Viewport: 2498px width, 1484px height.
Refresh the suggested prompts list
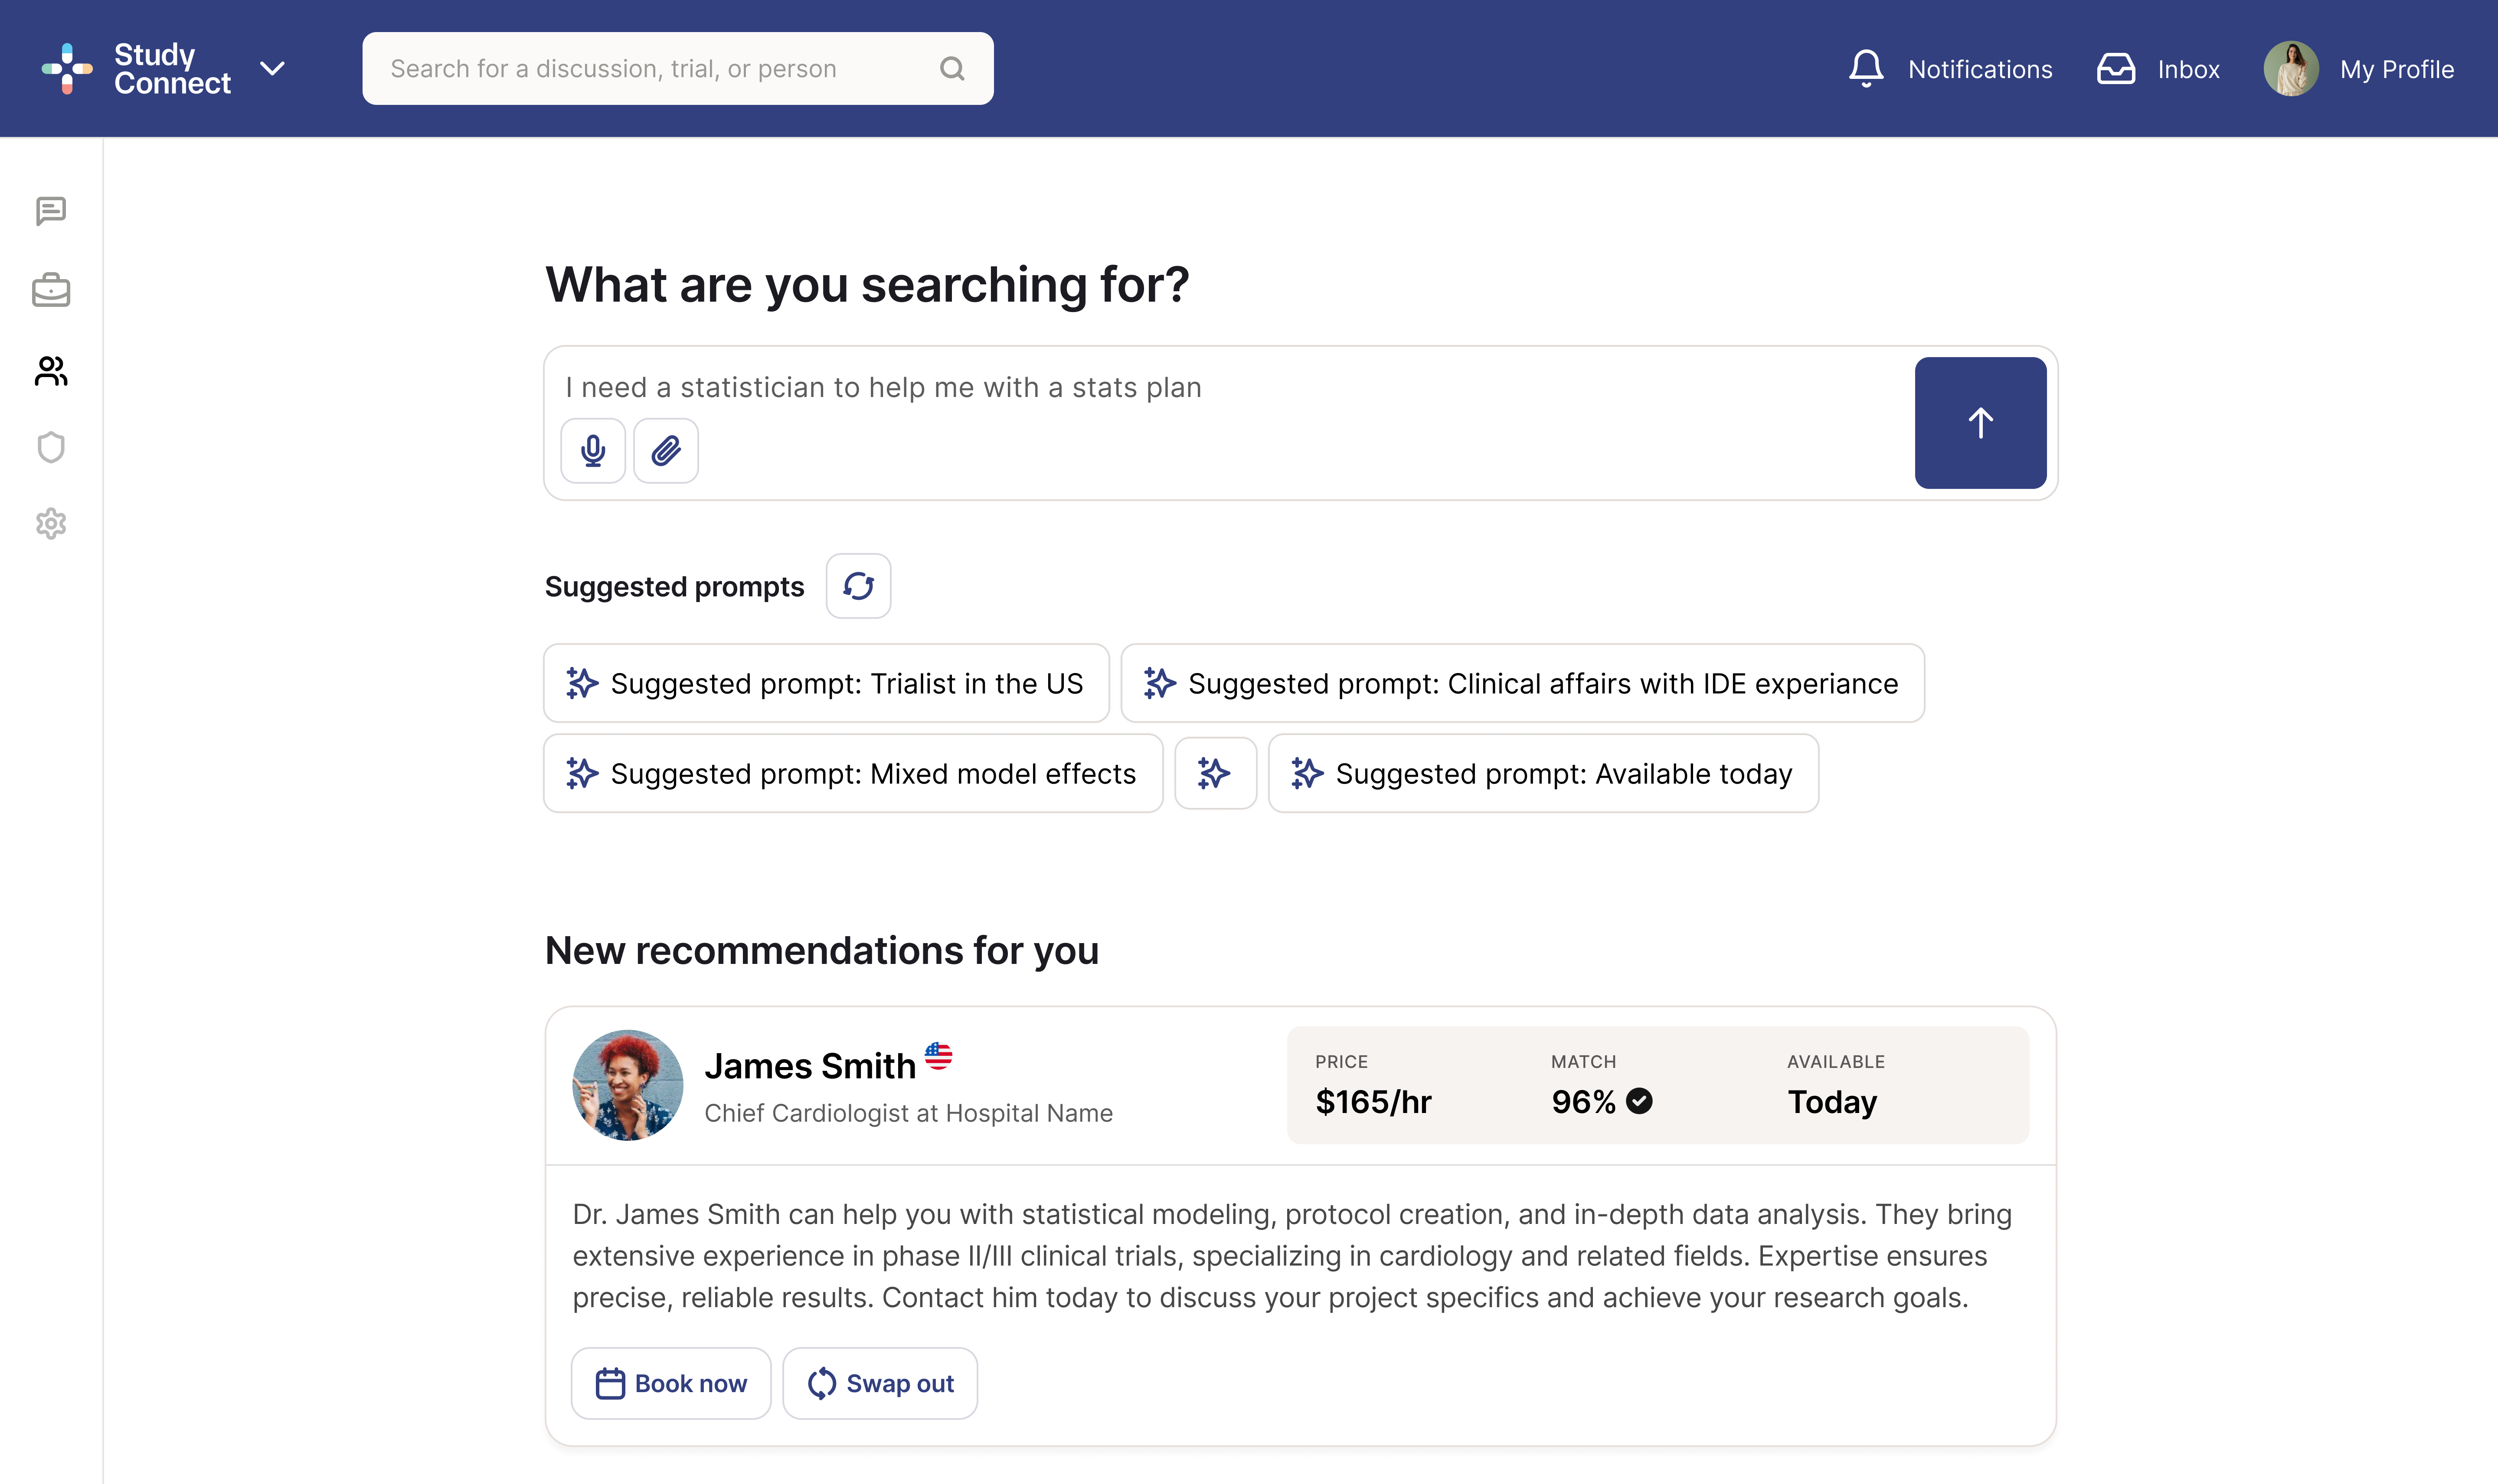coord(858,585)
